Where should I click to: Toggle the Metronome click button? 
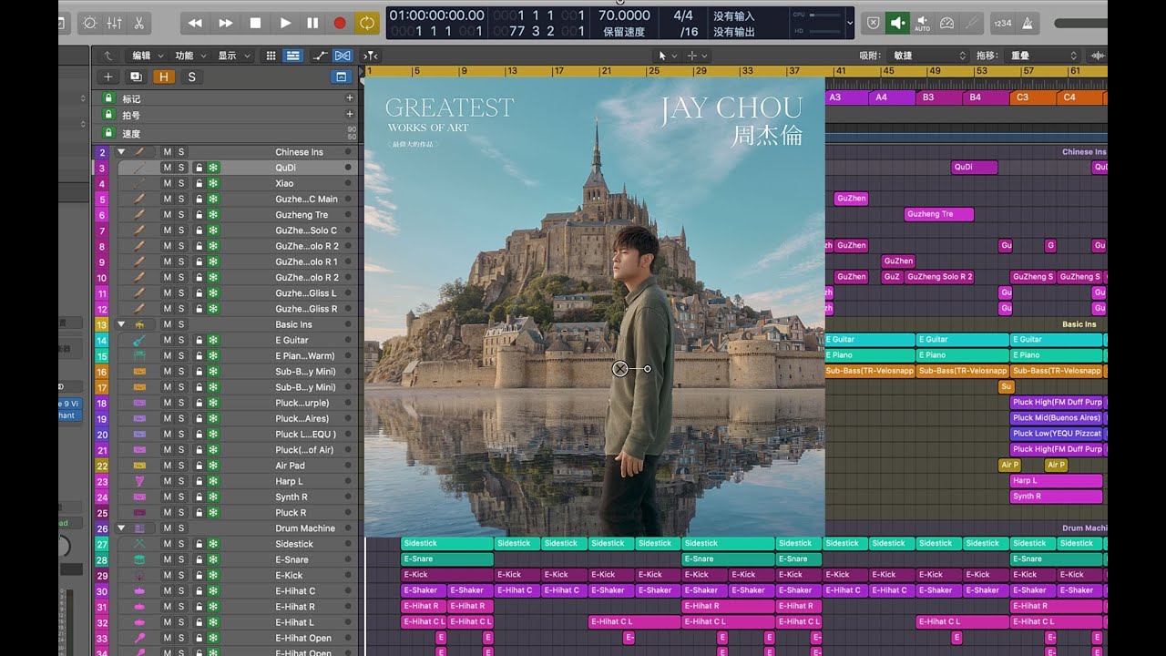[1028, 23]
